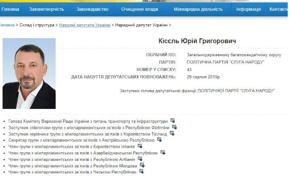The image size is (289, 176).
Task: Click Заступник голови депутатської фракції line
Action: coord(197,91)
